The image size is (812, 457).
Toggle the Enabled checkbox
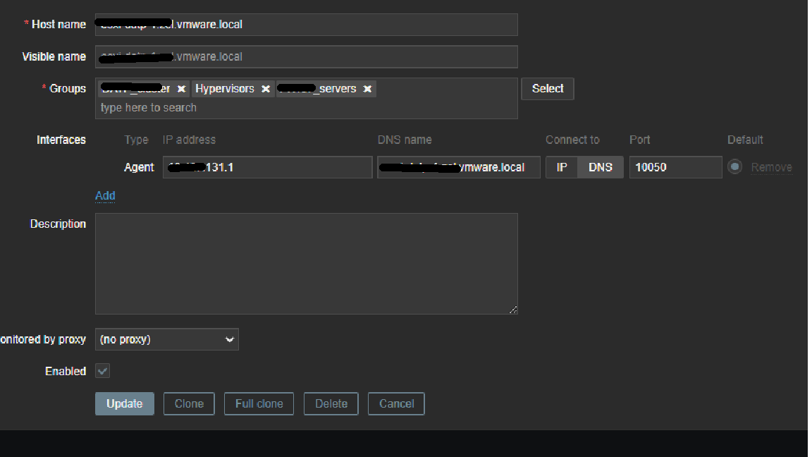coord(102,371)
